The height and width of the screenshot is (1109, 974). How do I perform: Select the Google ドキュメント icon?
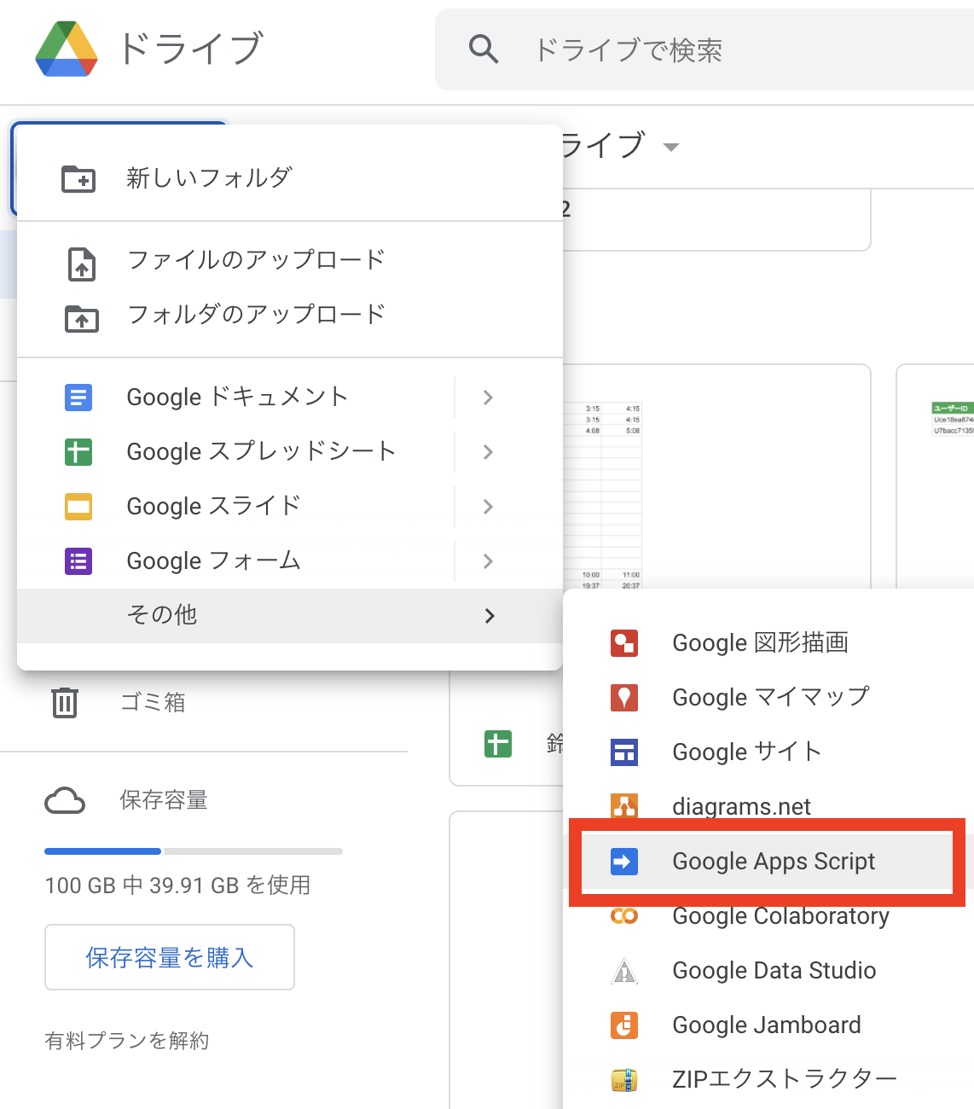[78, 397]
